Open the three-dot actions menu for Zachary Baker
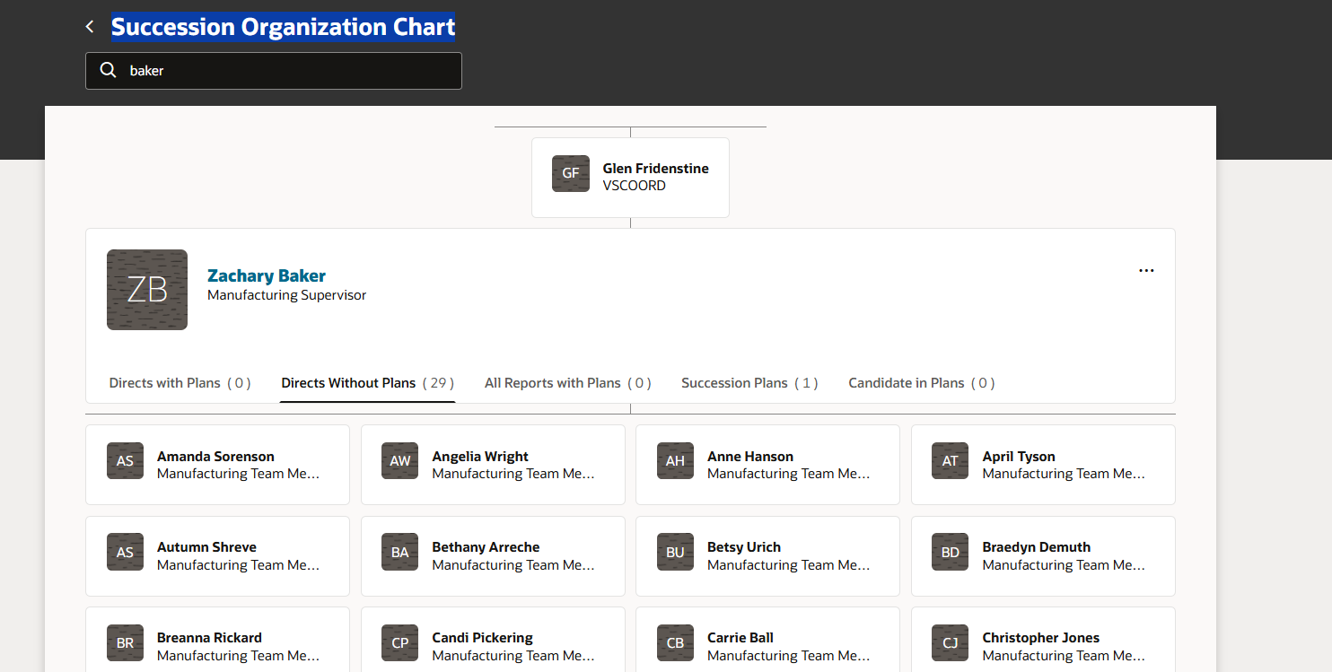 pyautogui.click(x=1146, y=270)
